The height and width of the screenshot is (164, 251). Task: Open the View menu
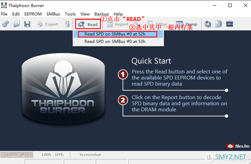85,14
